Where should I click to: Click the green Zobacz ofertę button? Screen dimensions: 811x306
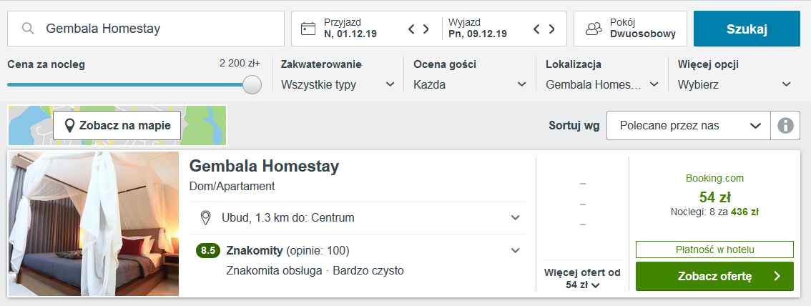[x=714, y=276]
